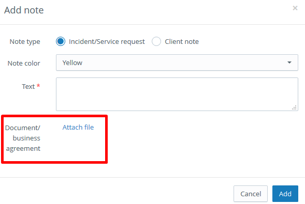Click the Yellow value in Note color
The height and width of the screenshot is (204, 305).
[72, 63]
